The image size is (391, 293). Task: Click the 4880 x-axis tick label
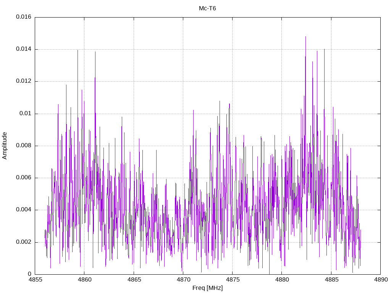(x=282, y=280)
